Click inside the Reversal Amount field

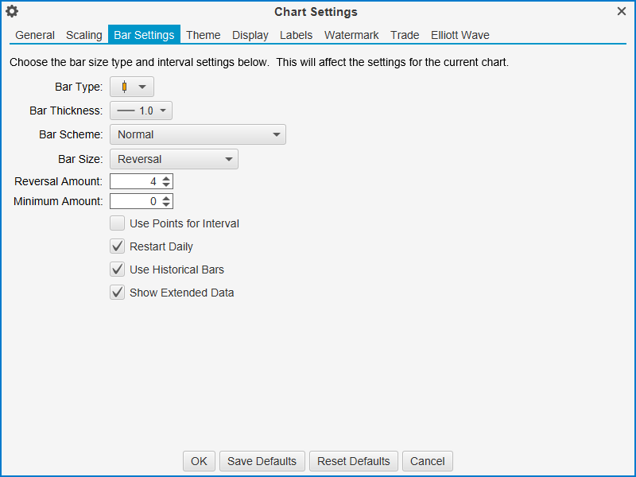click(134, 181)
